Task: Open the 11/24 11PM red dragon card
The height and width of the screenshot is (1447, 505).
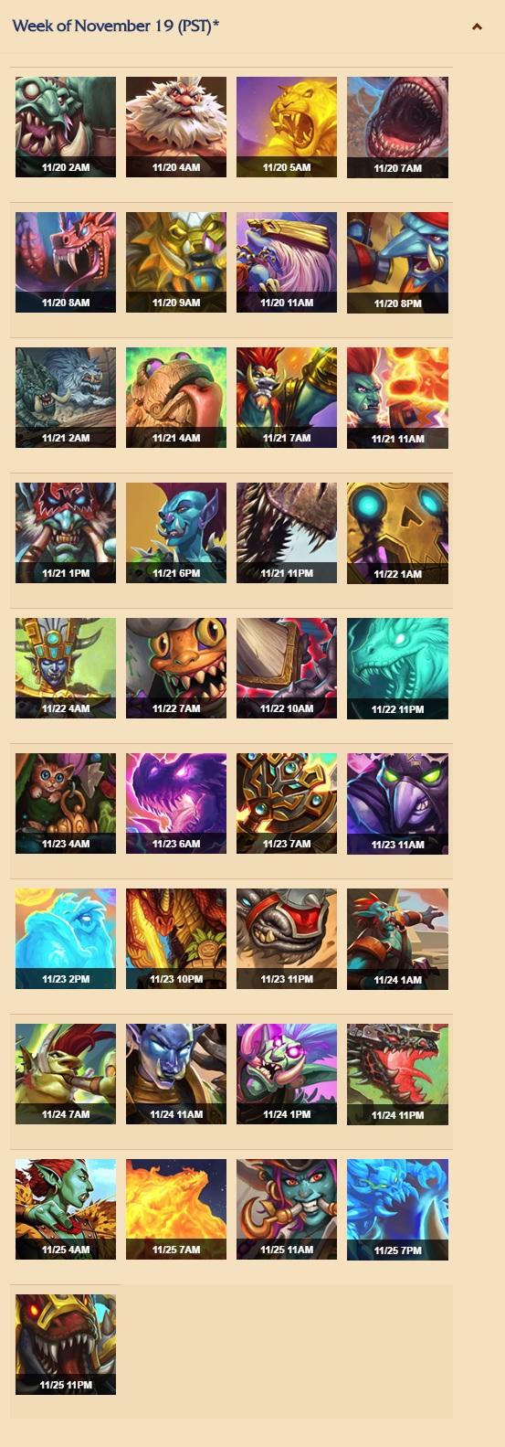Action: pos(397,1074)
